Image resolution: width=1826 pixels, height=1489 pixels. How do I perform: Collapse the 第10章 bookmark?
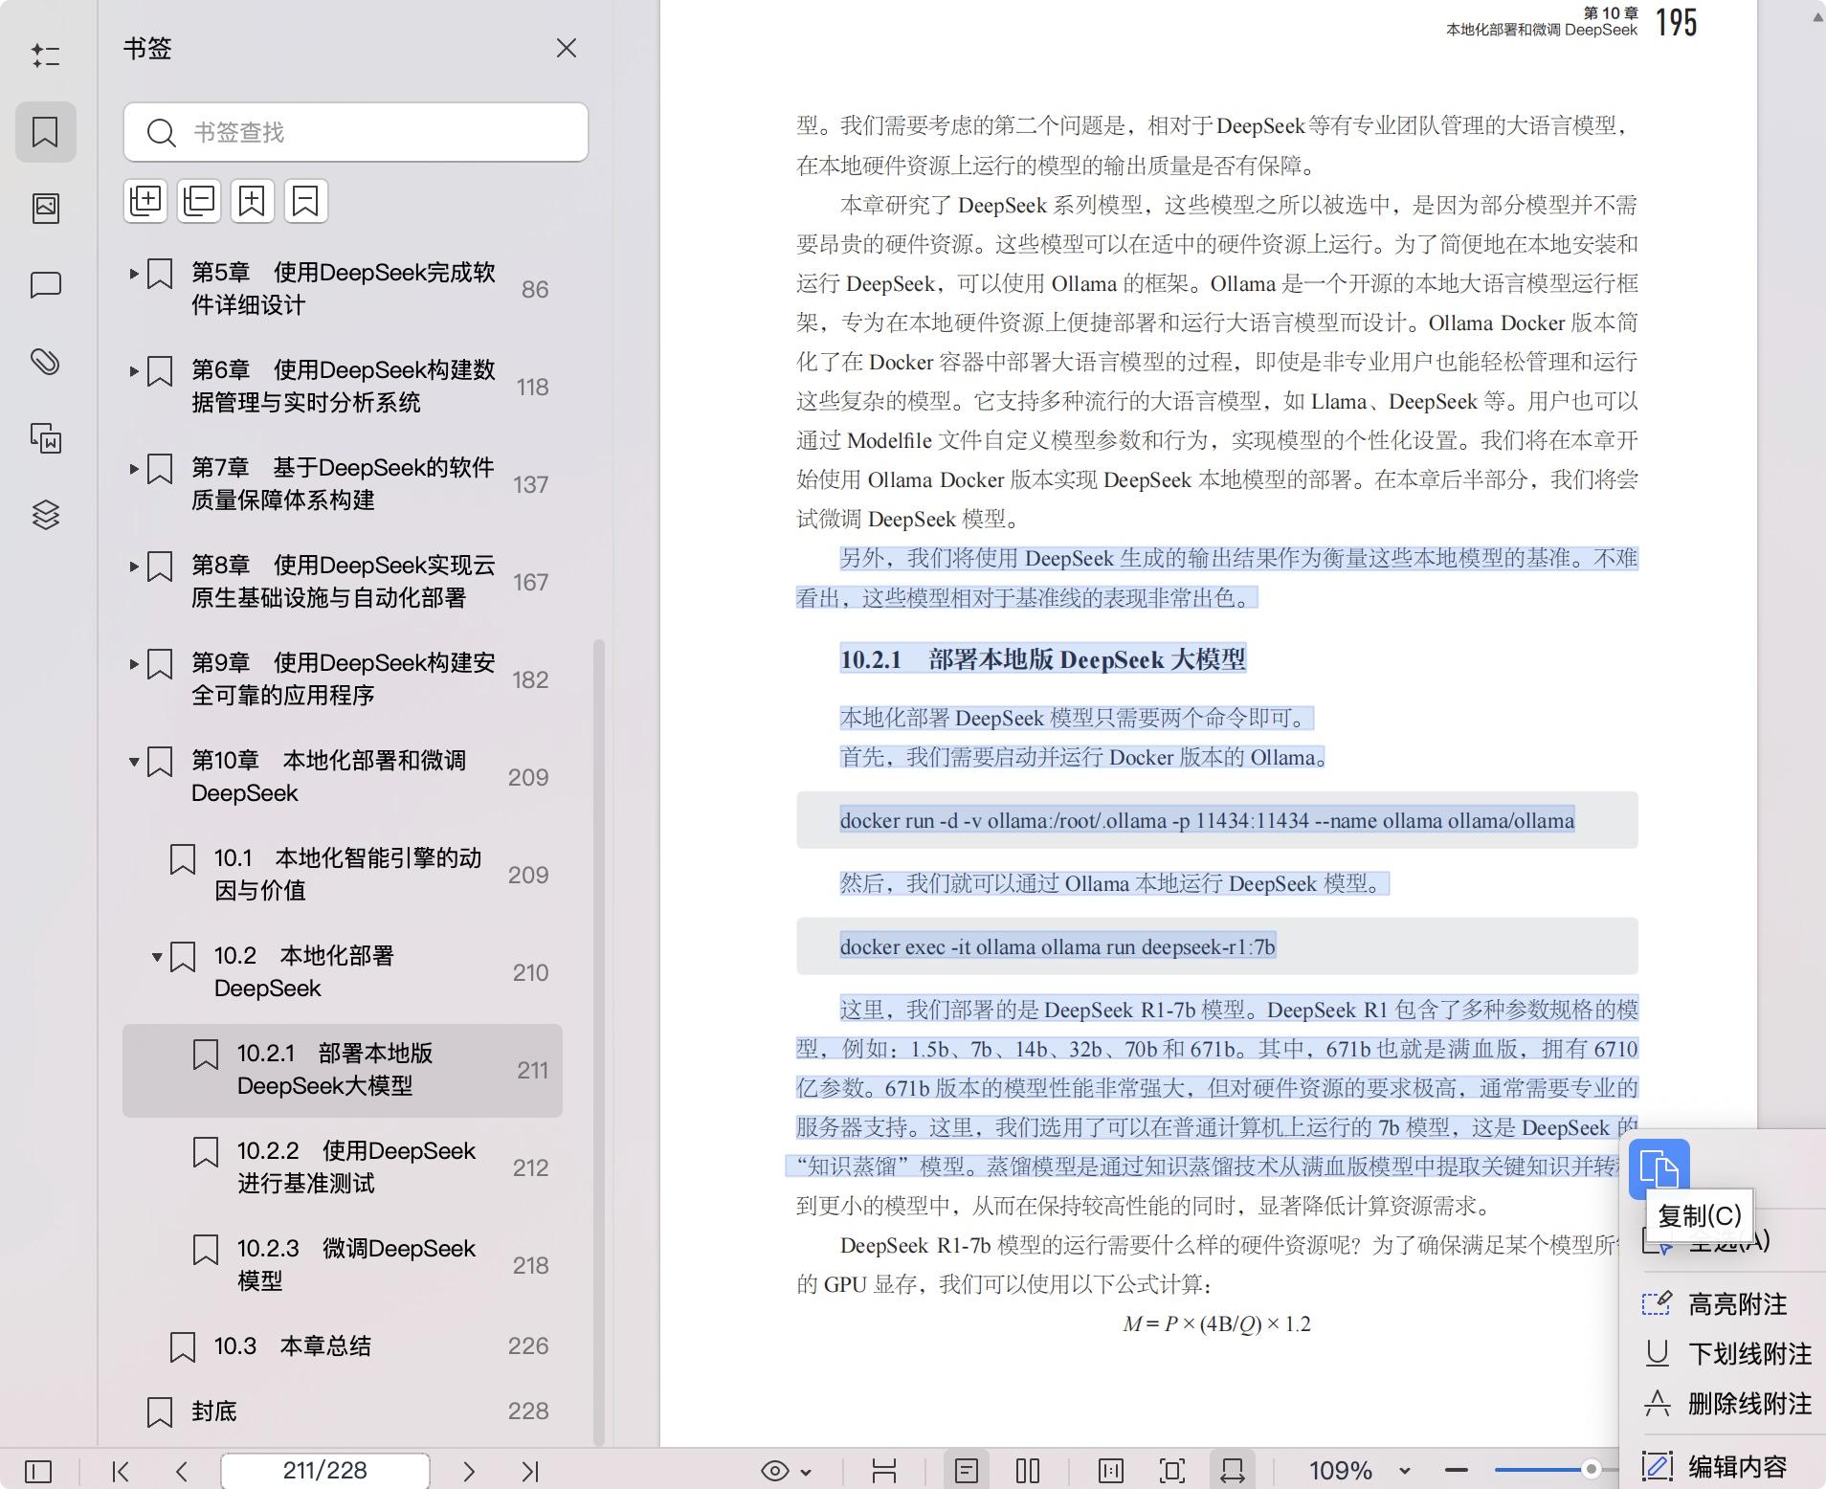point(134,762)
